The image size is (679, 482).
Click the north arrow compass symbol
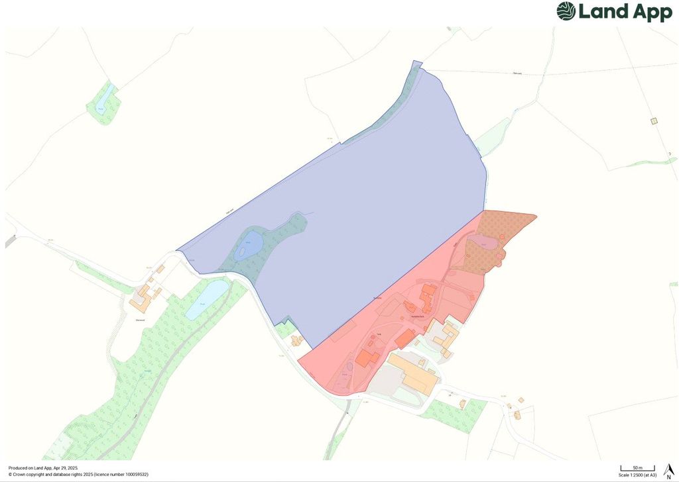668,471
